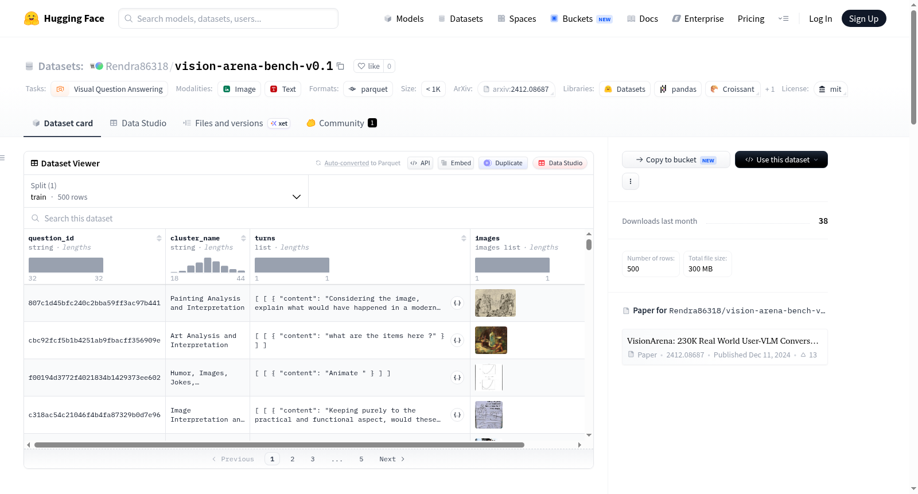Open the VisionArena paper link
Screen dimensions: 918x494
(724, 347)
